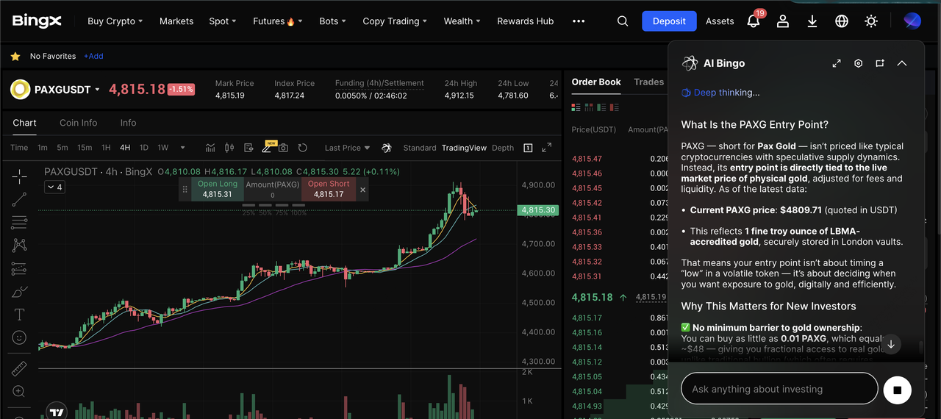Click the chart snapshot camera icon
The image size is (941, 419).
pos(283,148)
